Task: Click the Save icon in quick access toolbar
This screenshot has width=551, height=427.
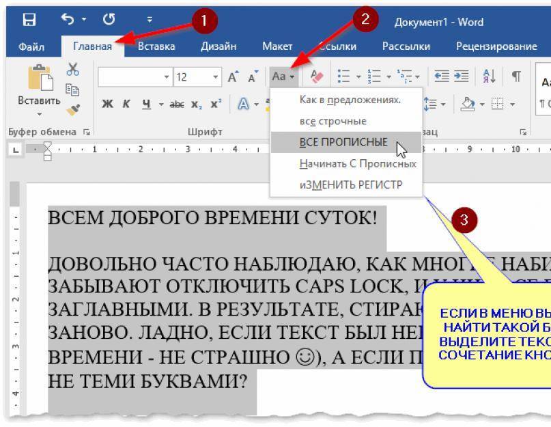Action: (x=29, y=20)
